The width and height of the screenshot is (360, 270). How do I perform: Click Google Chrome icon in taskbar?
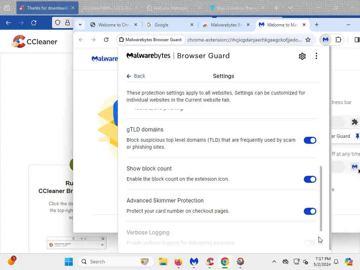(225, 262)
